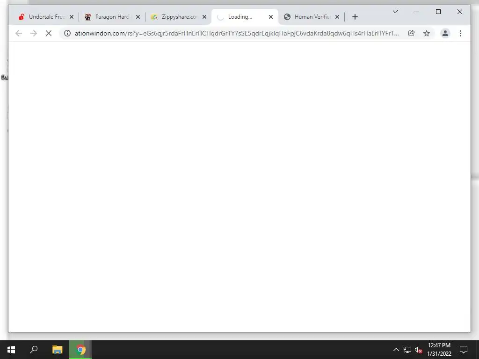The width and height of the screenshot is (479, 359).
Task: Close the Paragon Hard tab
Action: pos(138,17)
